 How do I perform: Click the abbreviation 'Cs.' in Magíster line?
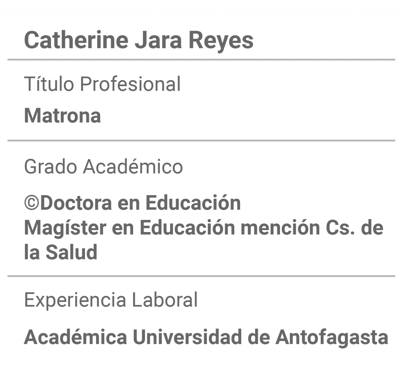coord(340,227)
